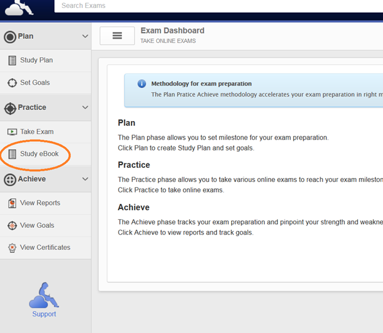Click the Achieve section header label
This screenshot has height=333, width=383.
(x=32, y=179)
